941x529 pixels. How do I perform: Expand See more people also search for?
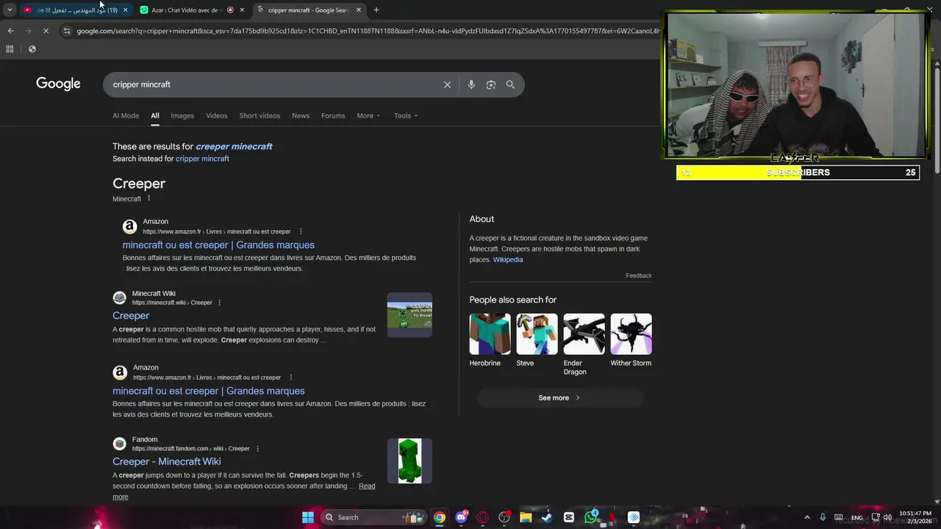coord(559,398)
